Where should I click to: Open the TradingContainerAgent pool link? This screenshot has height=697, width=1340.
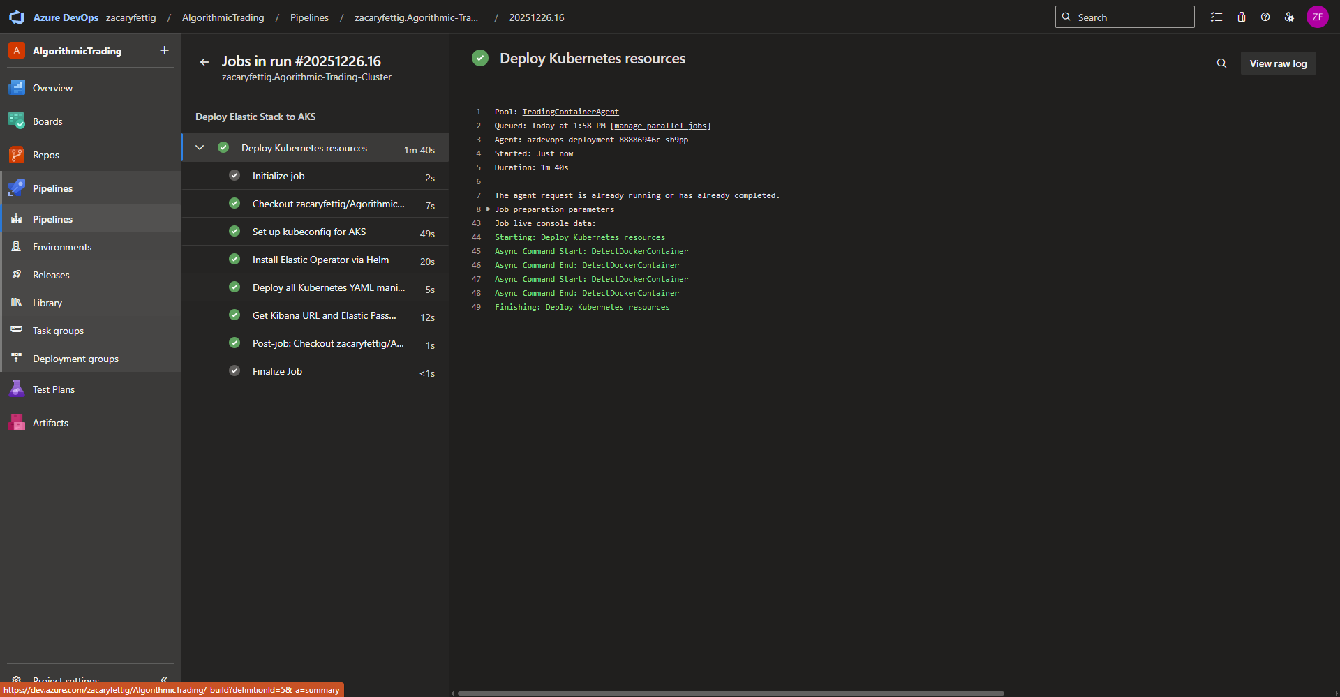pos(570,112)
